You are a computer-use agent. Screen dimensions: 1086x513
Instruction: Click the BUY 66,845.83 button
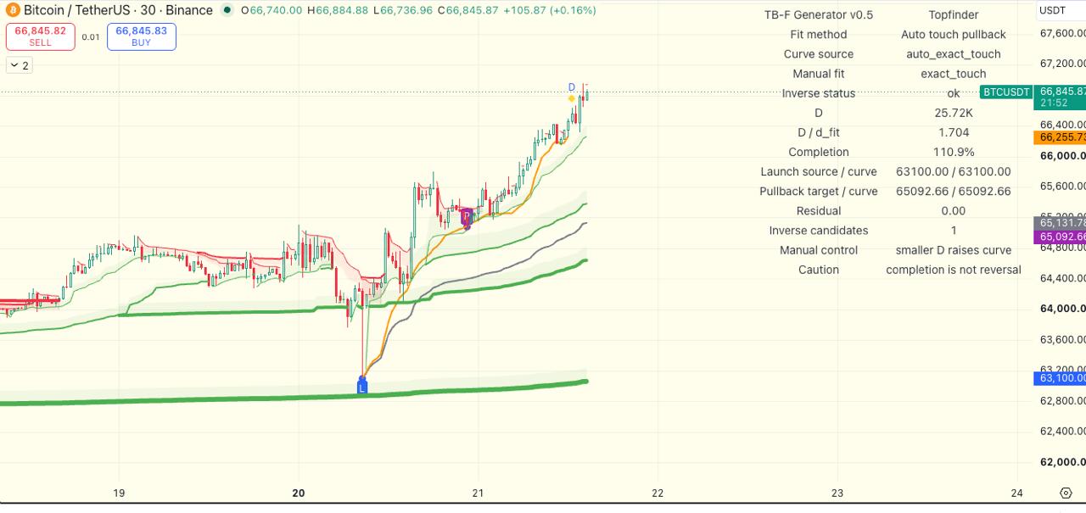[x=142, y=36]
